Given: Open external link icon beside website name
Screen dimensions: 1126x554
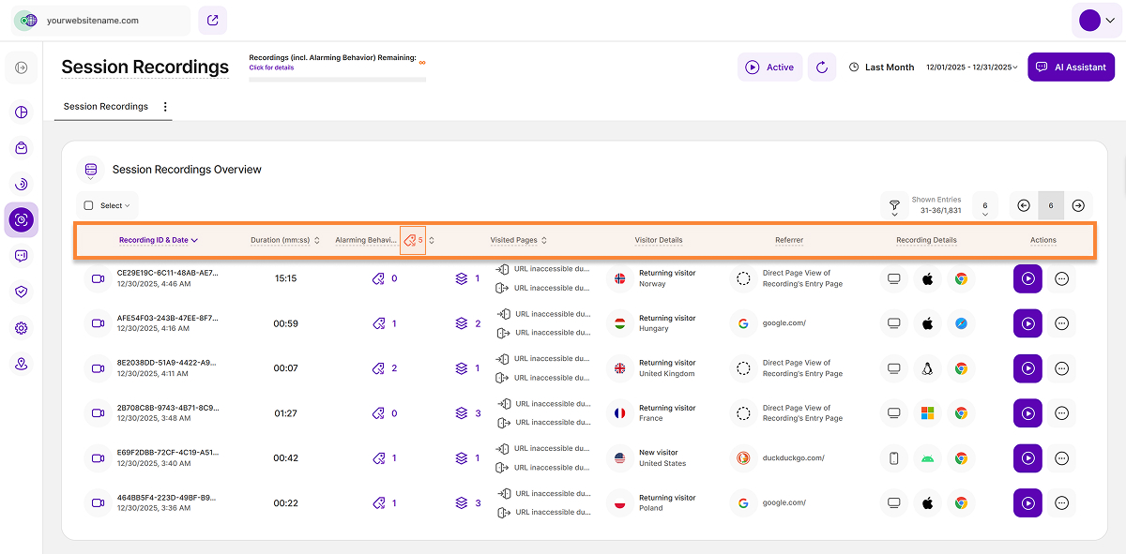Looking at the screenshot, I should click(212, 20).
